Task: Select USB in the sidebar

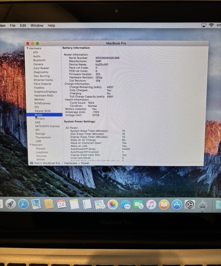Action: pyautogui.click(x=38, y=141)
